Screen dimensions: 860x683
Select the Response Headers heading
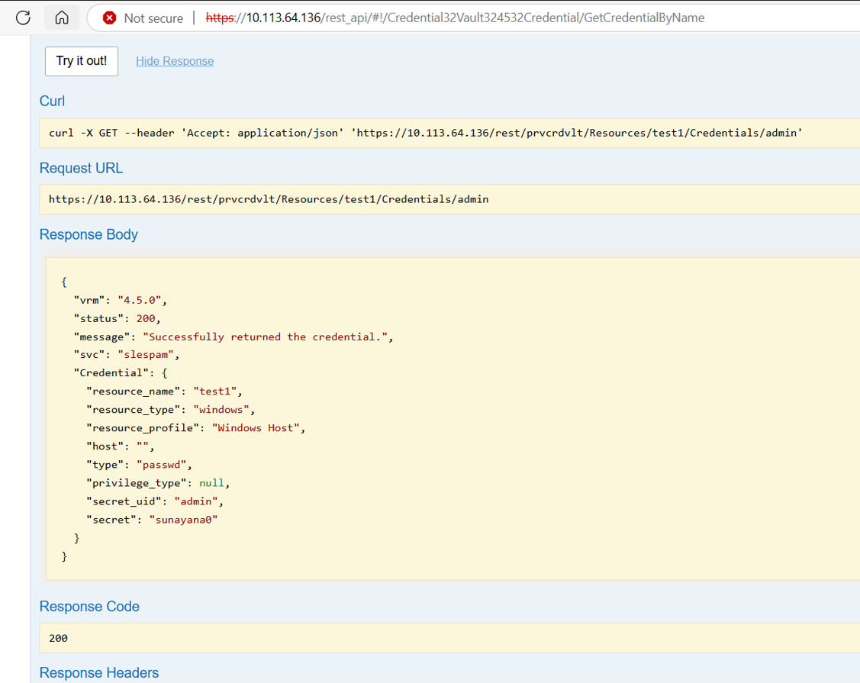99,672
